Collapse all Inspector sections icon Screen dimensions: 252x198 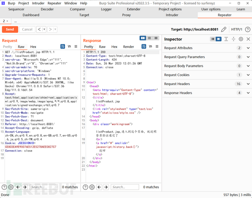pyautogui.click(x=233, y=39)
